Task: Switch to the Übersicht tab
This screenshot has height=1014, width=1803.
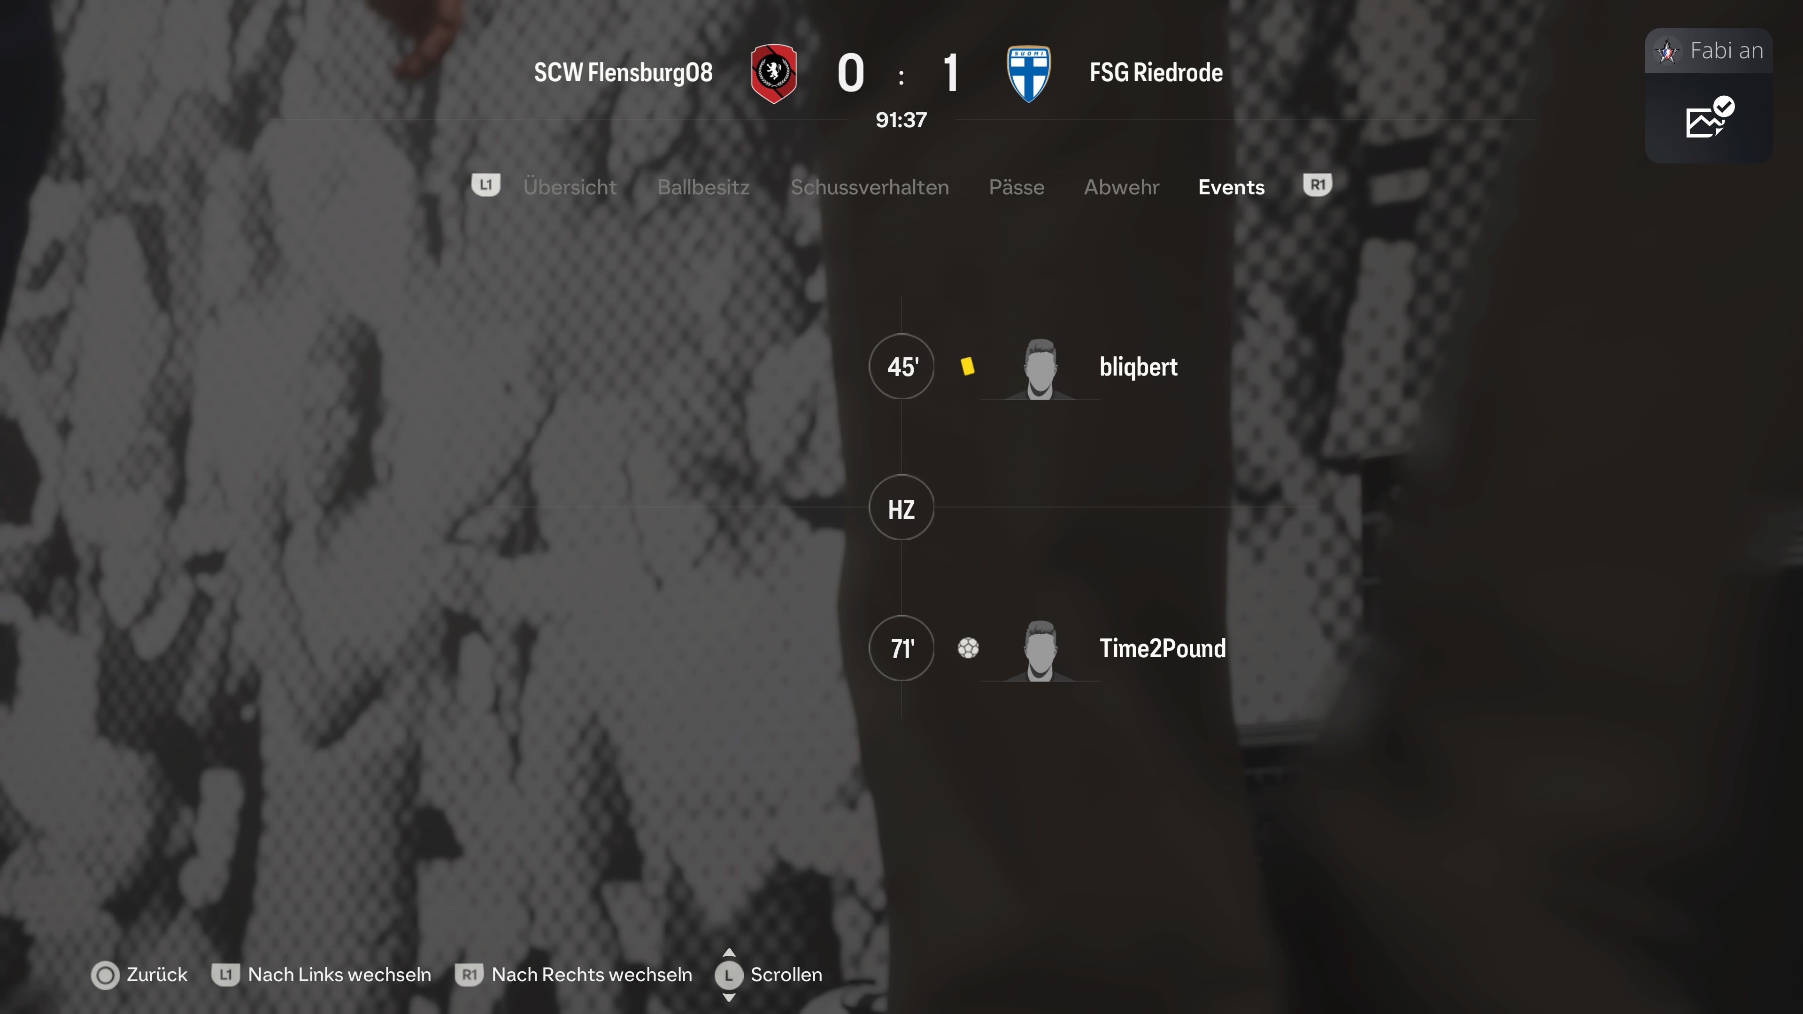Action: coord(570,187)
